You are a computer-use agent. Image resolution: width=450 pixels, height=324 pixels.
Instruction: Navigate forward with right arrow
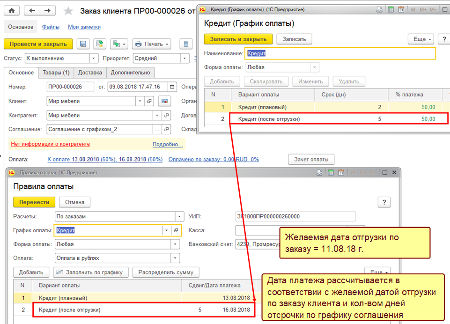pos(47,11)
